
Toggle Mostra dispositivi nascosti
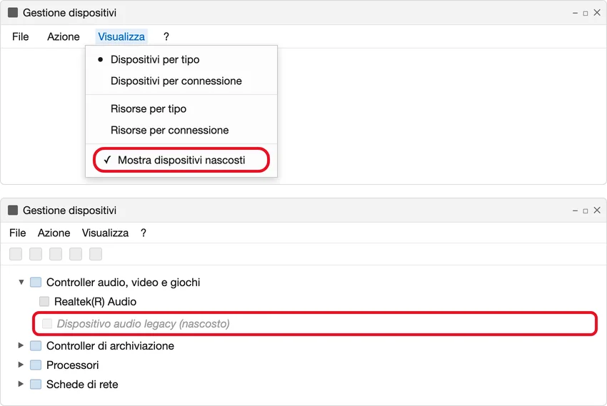(x=181, y=160)
